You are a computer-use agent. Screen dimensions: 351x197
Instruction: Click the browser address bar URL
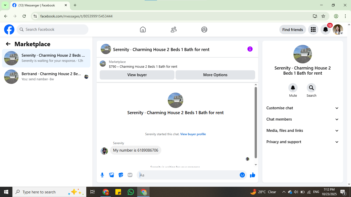76,16
